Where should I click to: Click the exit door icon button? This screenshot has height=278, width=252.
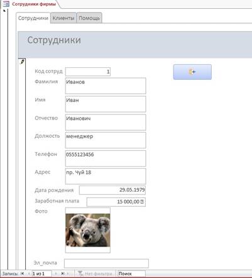[x=192, y=72]
